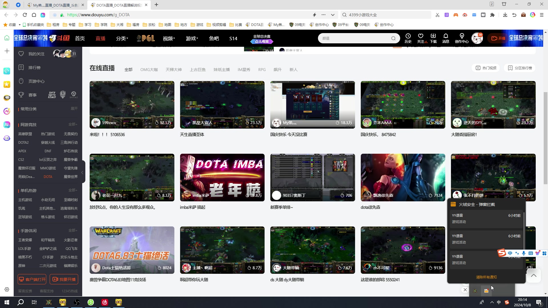548x308 pixels.
Task: Click the 开播 button in header
Action: (498, 38)
